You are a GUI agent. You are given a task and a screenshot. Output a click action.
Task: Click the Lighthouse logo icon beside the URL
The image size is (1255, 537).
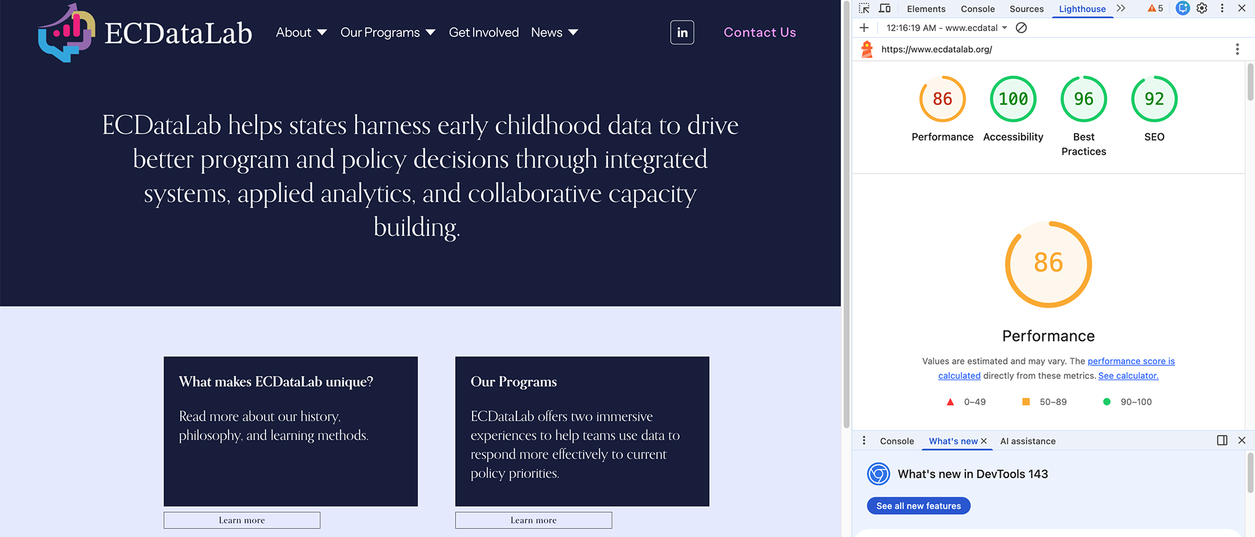pos(867,49)
